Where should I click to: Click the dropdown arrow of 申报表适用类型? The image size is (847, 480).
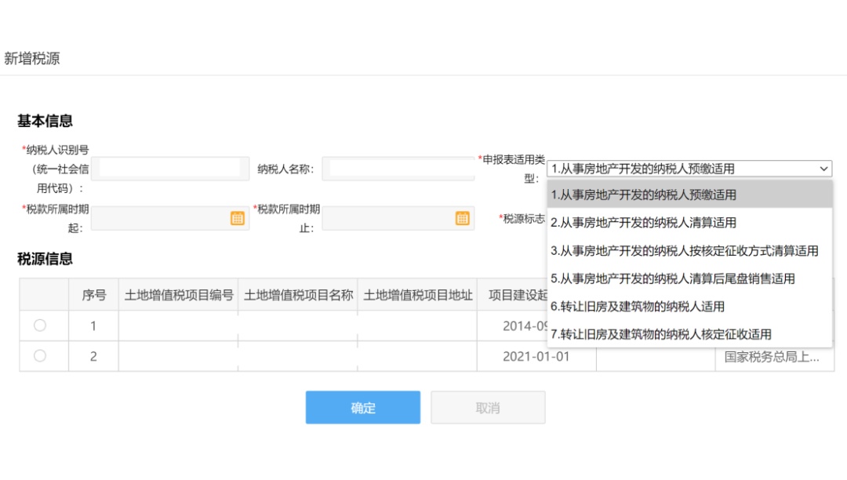(x=822, y=168)
